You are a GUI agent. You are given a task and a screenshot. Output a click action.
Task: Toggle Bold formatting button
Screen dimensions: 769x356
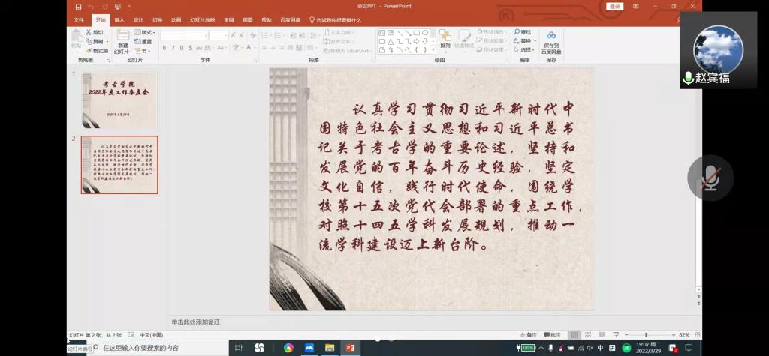click(x=163, y=48)
